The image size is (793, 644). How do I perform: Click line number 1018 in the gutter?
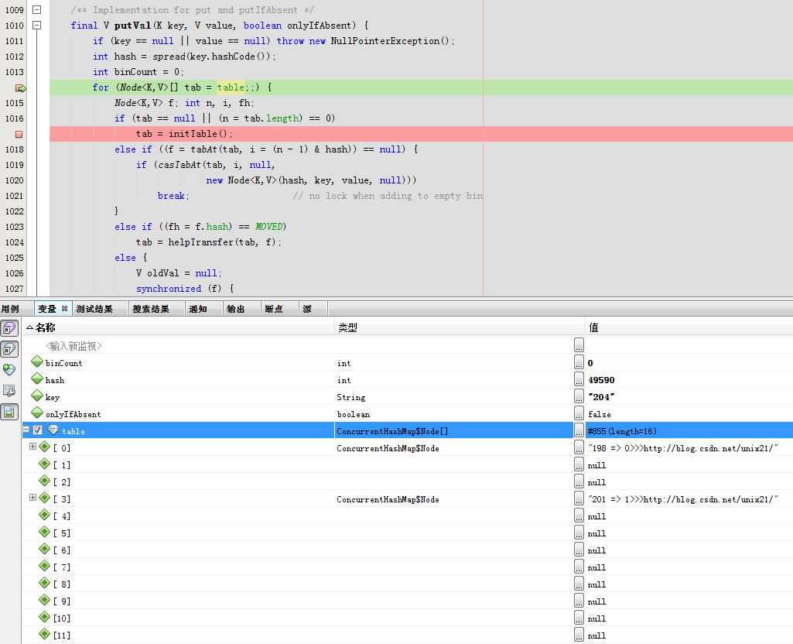(x=14, y=149)
